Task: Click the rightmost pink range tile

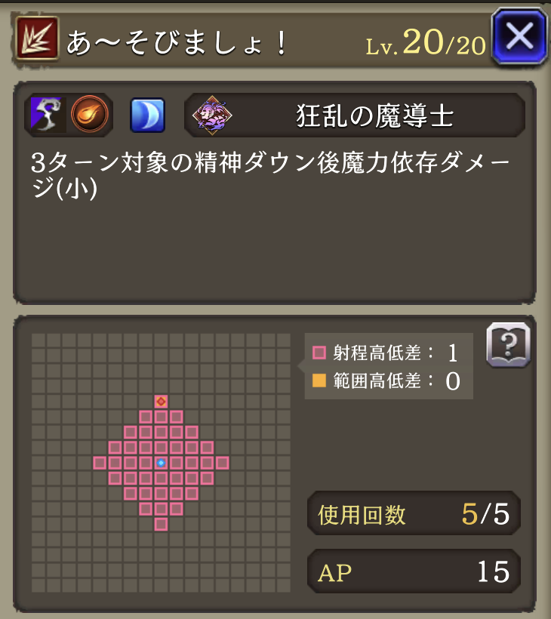Action: 222,463
